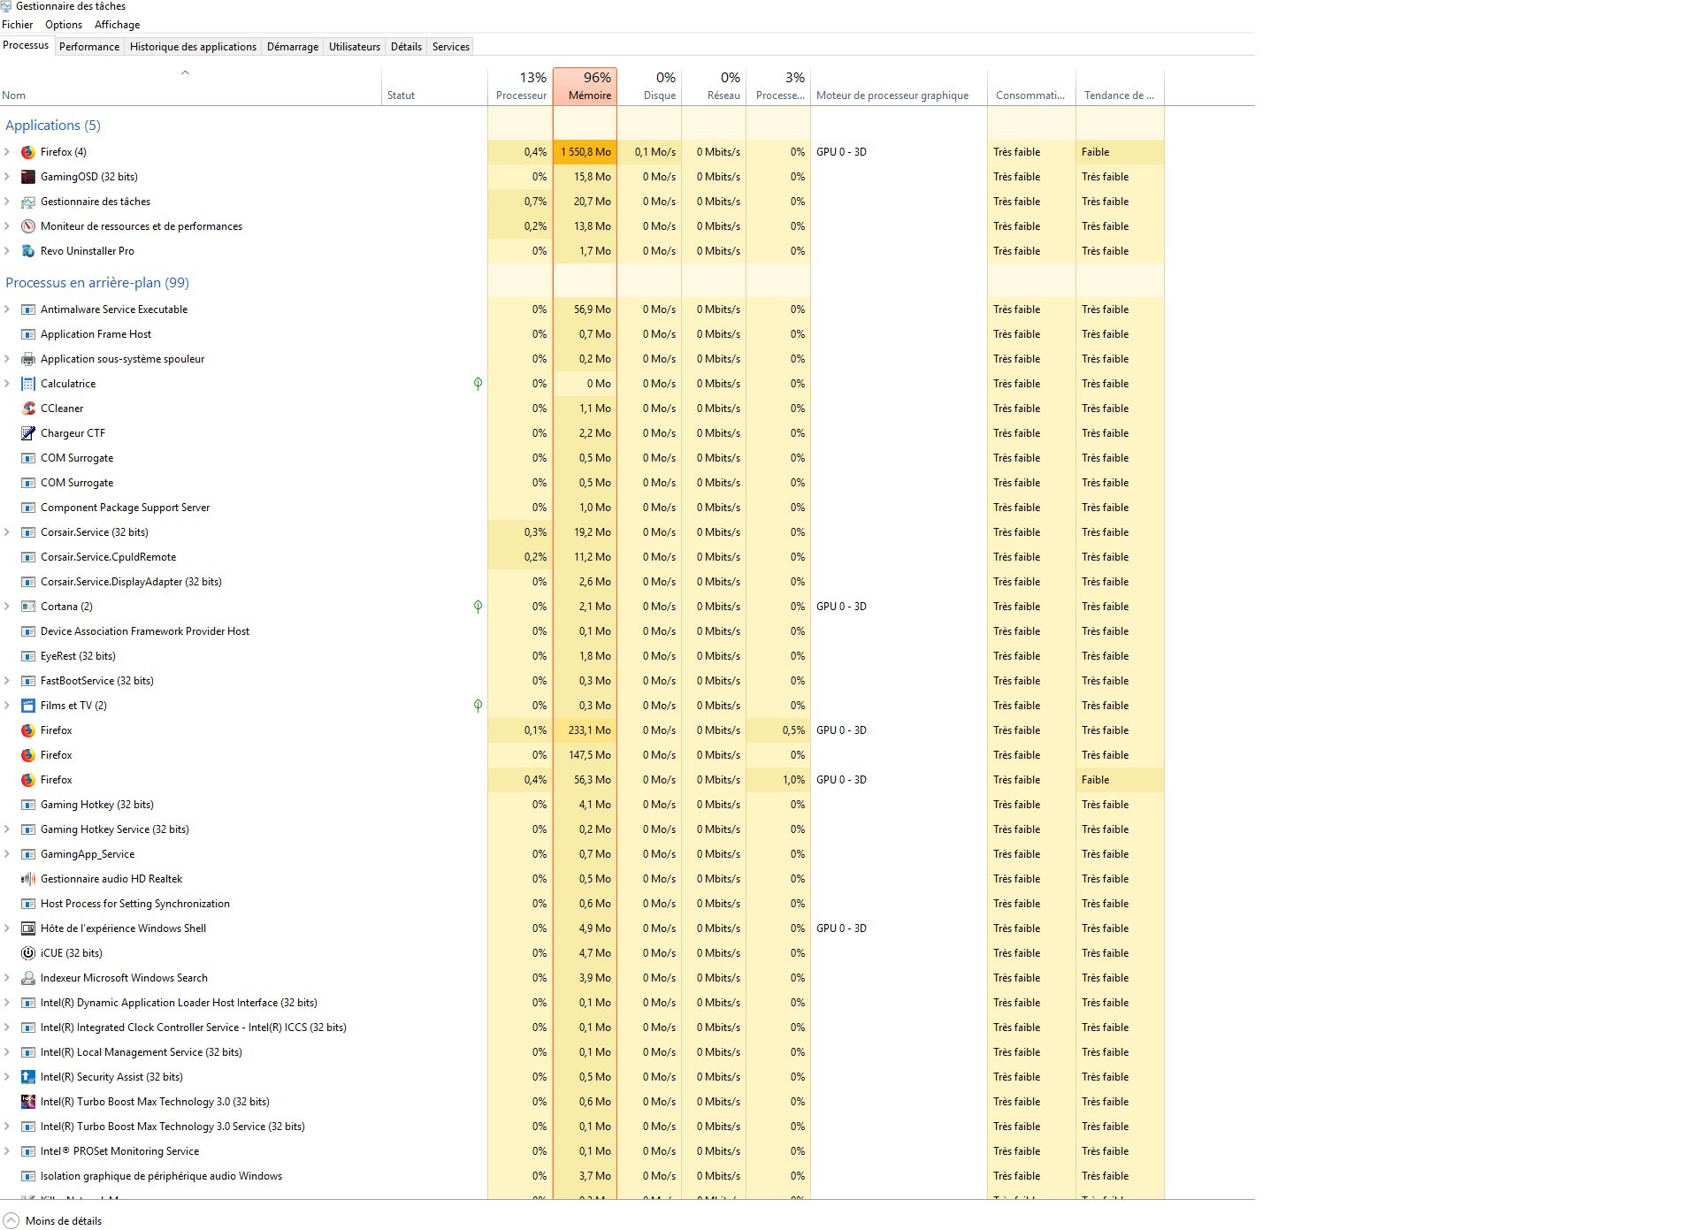Click the Calculatrice process icon
Screen dimensions: 1699x1230
pyautogui.click(x=28, y=384)
